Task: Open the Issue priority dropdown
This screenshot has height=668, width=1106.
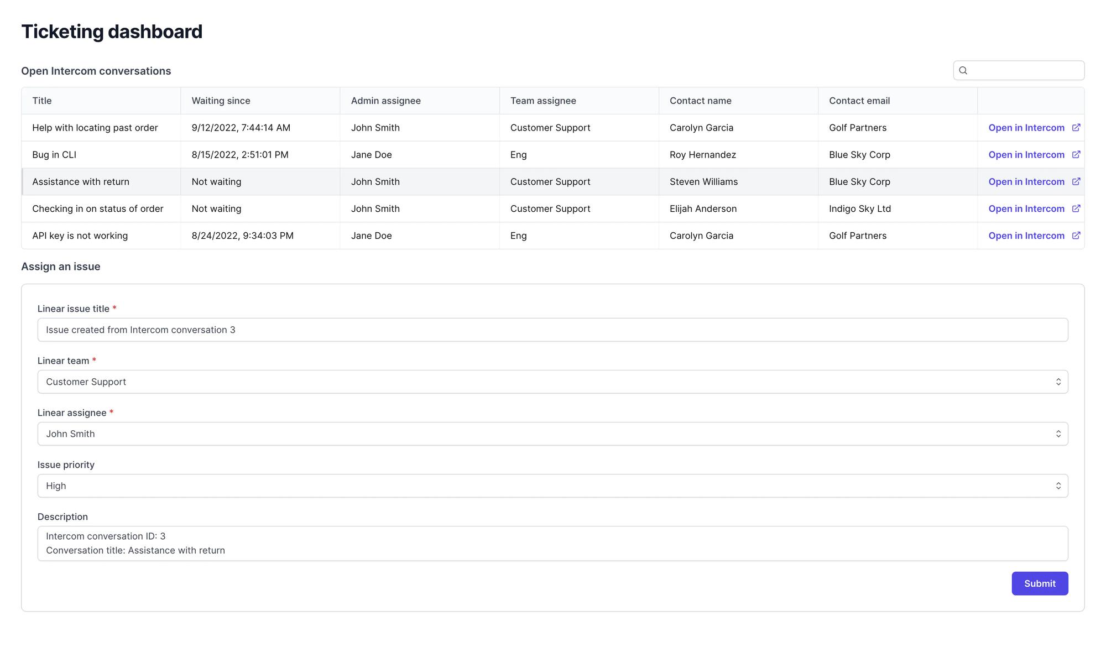Action: 552,486
